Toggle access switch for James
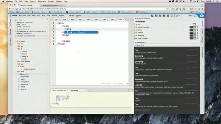 click(x=193, y=30)
